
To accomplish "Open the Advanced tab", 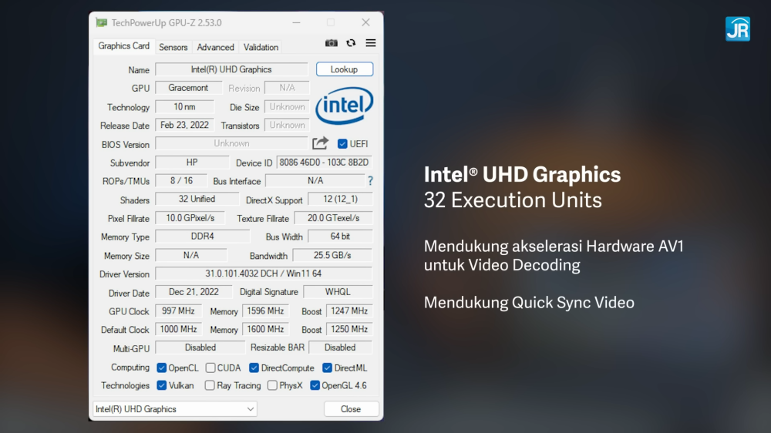I will click(215, 47).
